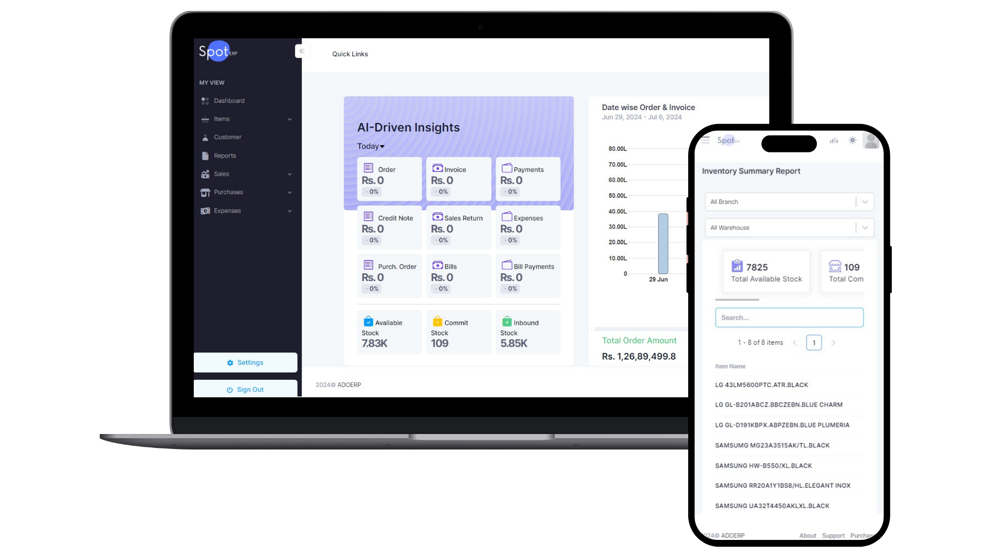
Task: Click Quick Links tab at top
Action: tap(350, 54)
